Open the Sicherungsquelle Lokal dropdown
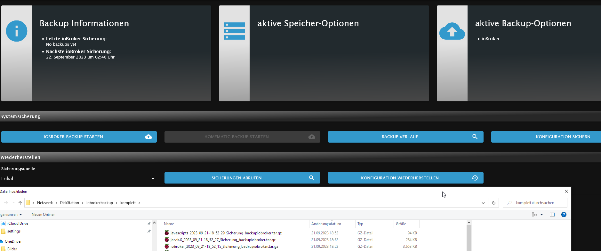601x251 pixels. (78, 179)
